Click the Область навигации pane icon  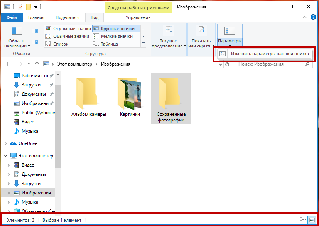click(x=17, y=32)
